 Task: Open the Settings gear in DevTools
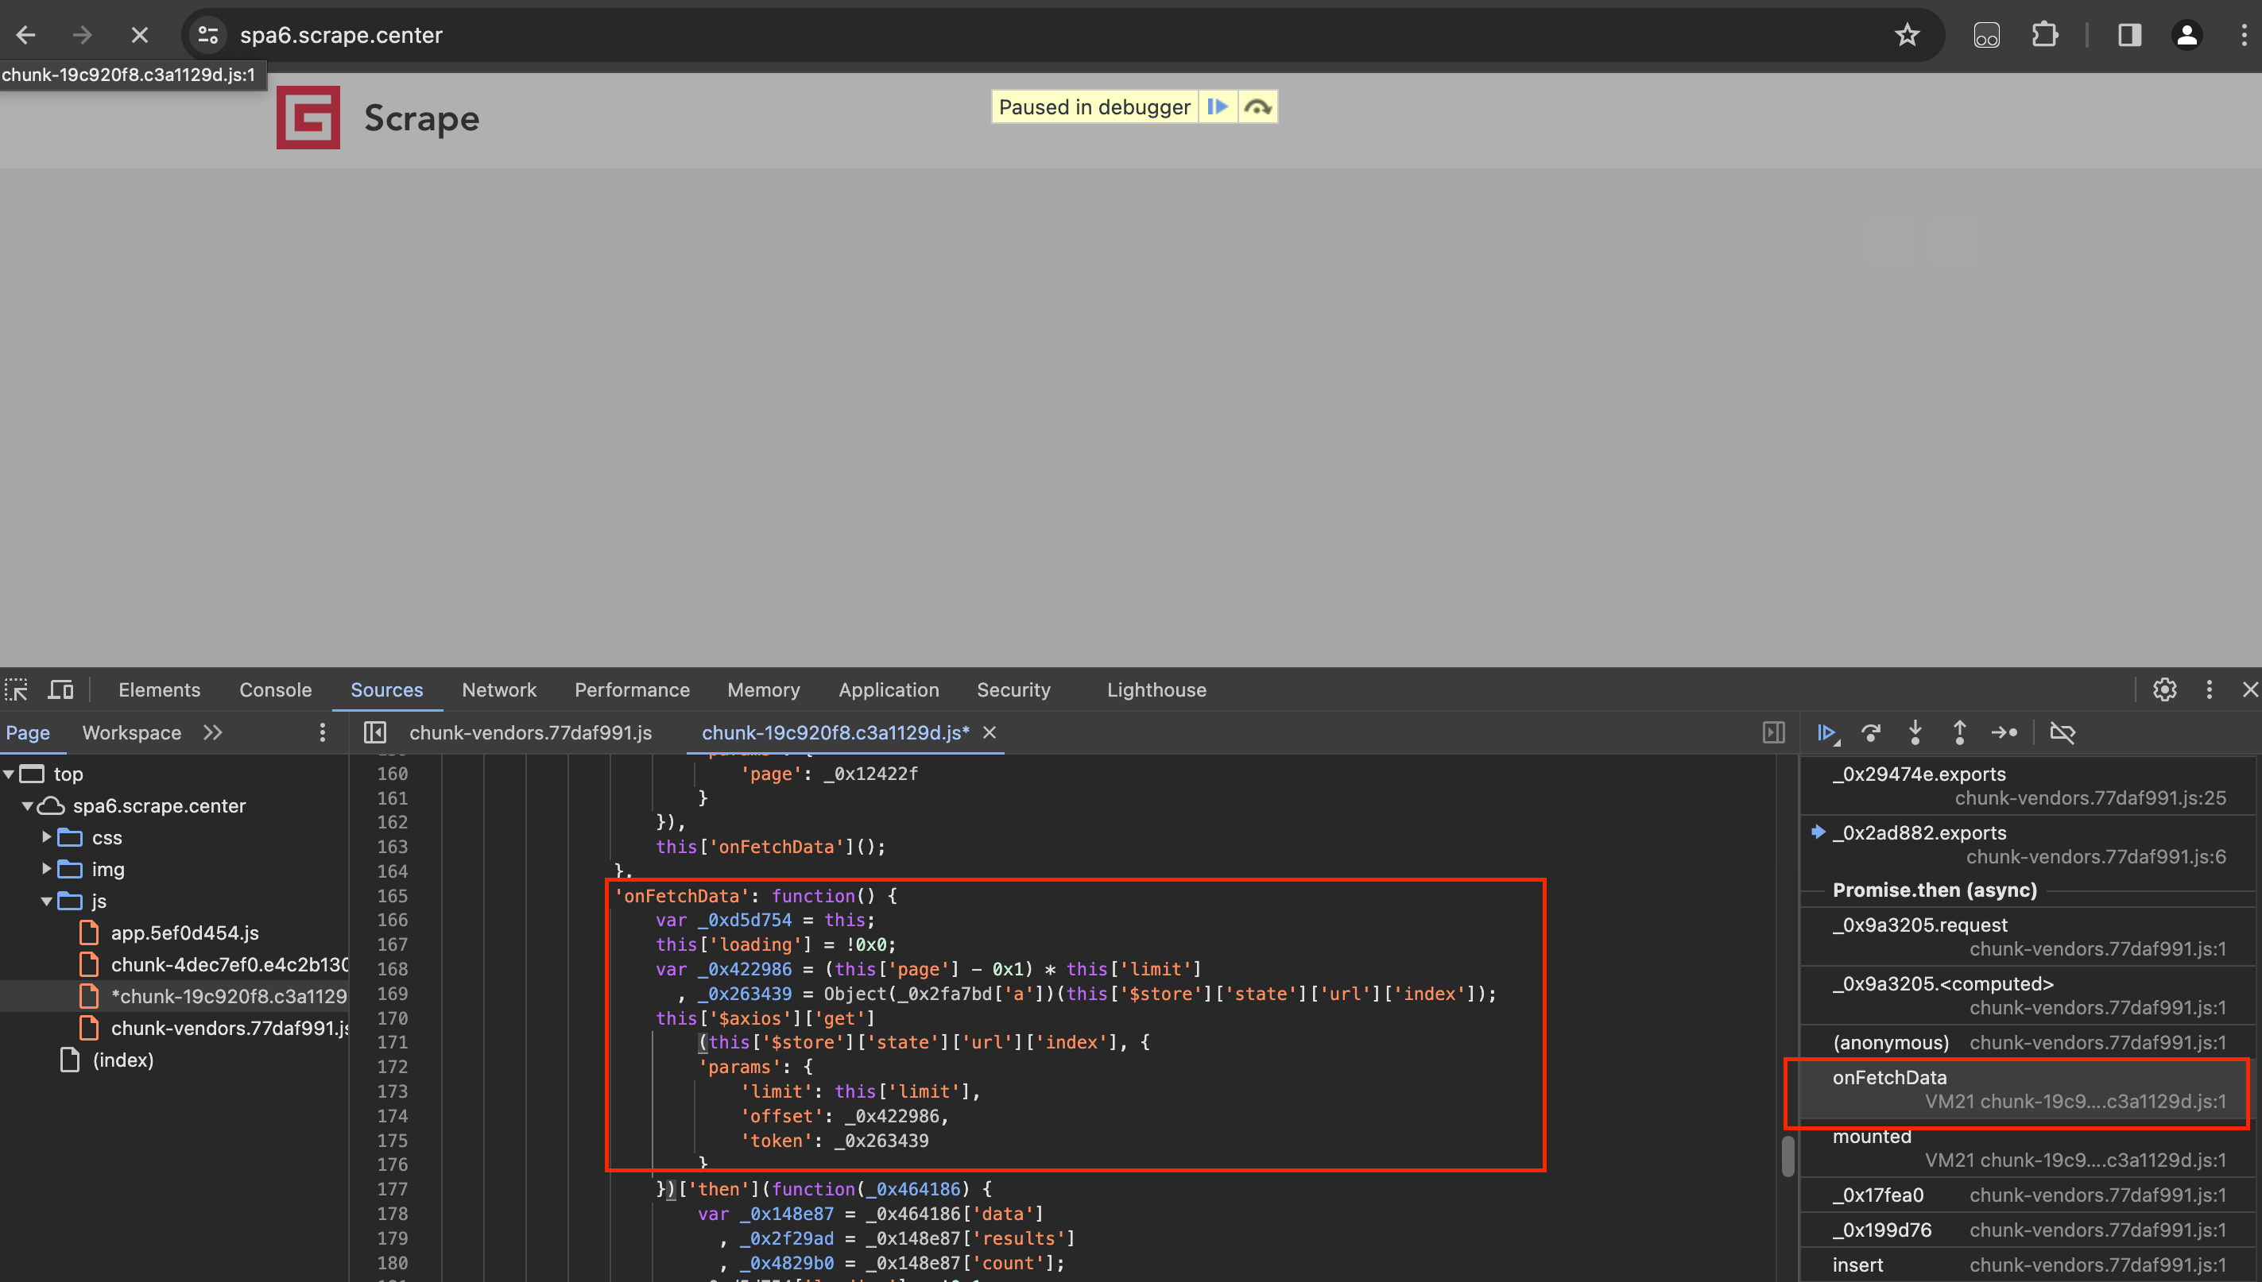(2164, 689)
